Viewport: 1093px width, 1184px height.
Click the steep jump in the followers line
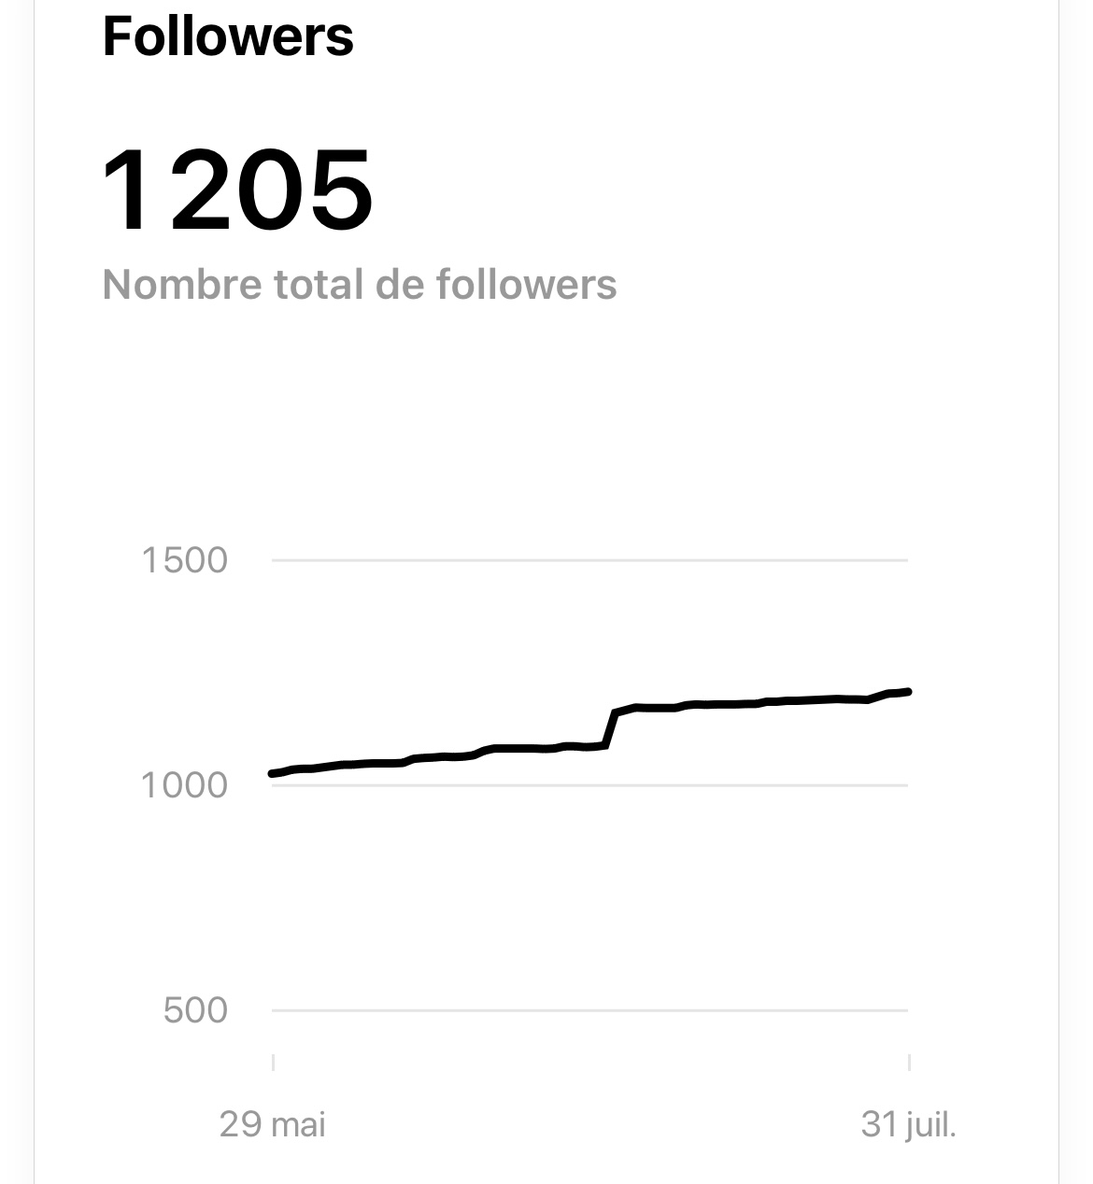point(611,728)
